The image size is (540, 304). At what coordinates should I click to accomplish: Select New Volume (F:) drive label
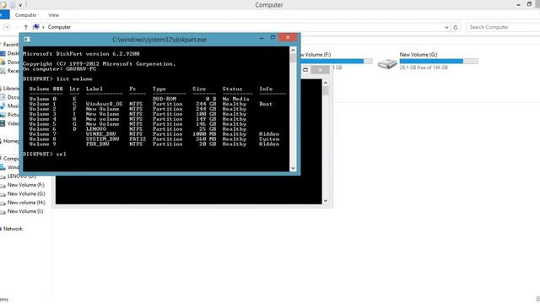(316, 55)
